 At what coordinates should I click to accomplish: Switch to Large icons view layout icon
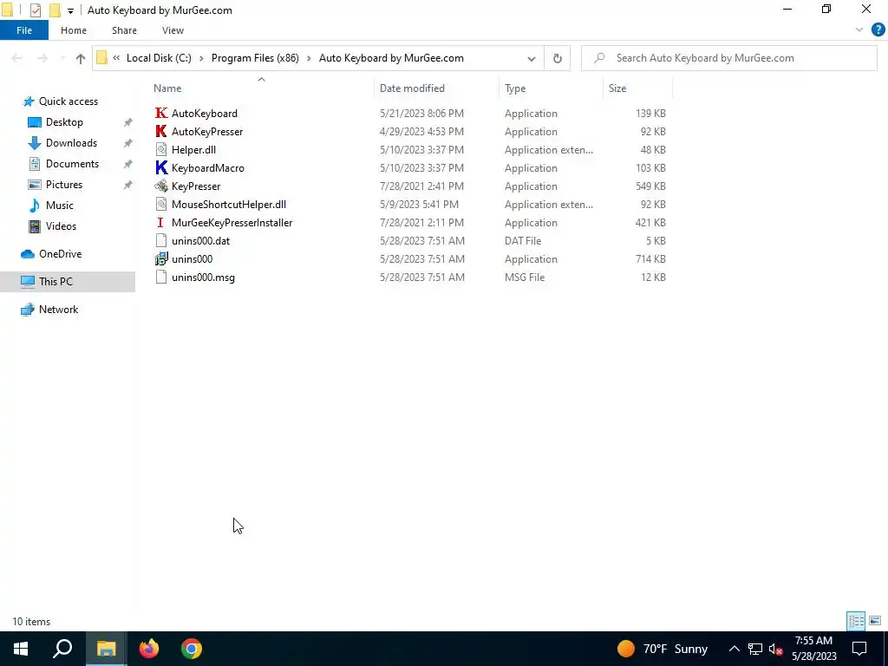click(x=875, y=621)
